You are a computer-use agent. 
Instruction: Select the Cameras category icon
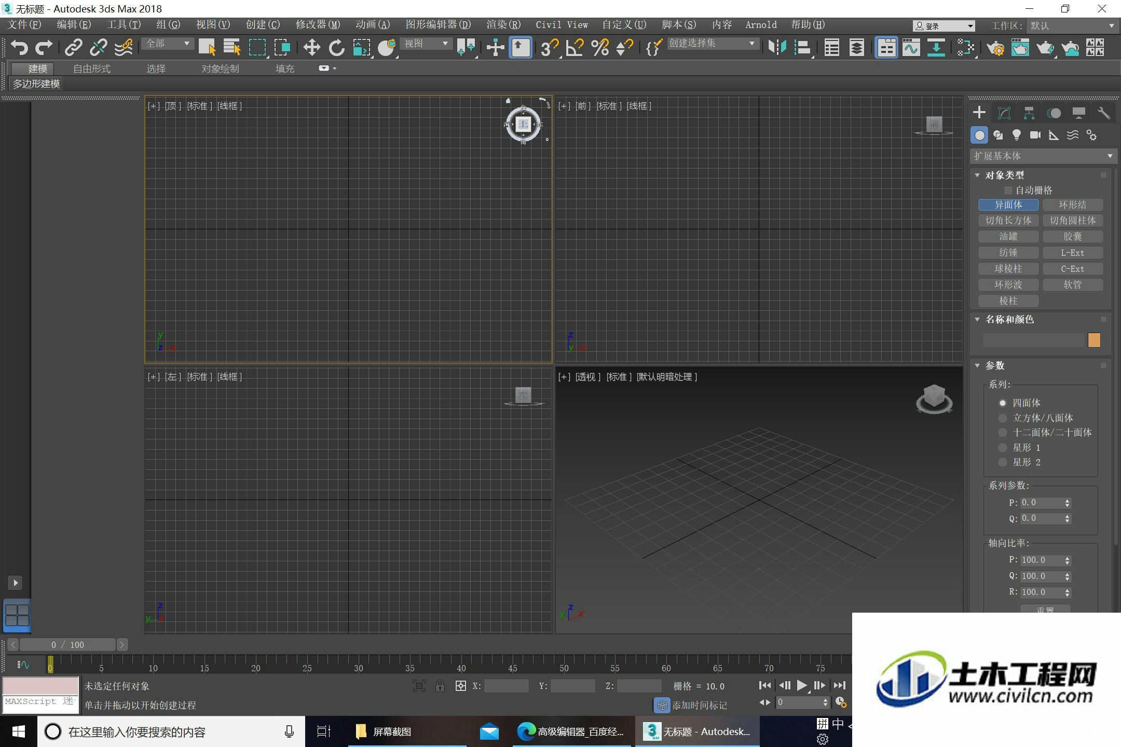pyautogui.click(x=1035, y=135)
